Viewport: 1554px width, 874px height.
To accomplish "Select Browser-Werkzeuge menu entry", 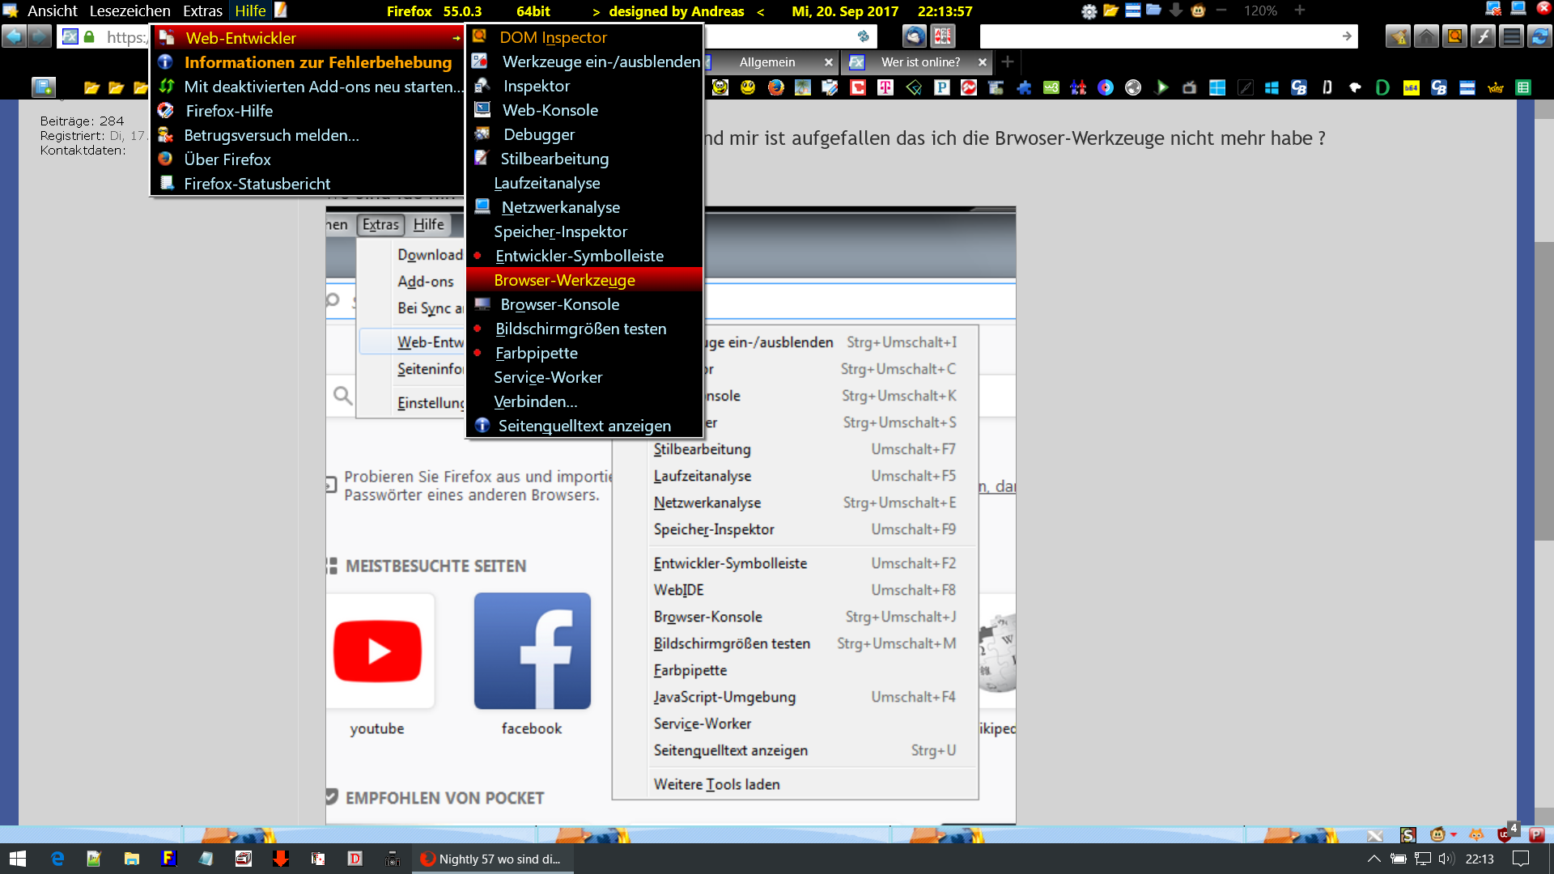I will [x=564, y=280].
